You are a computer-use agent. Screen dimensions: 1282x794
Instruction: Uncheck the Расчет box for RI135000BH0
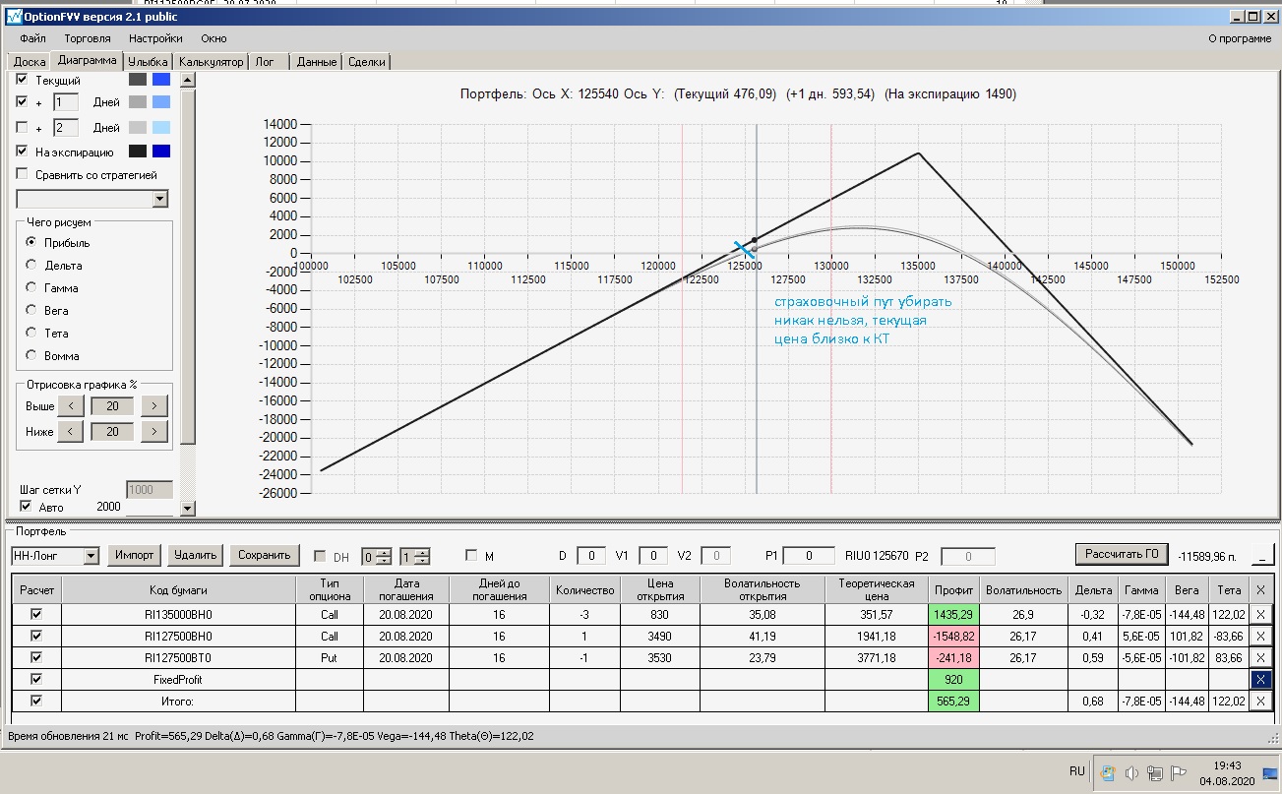(x=37, y=614)
